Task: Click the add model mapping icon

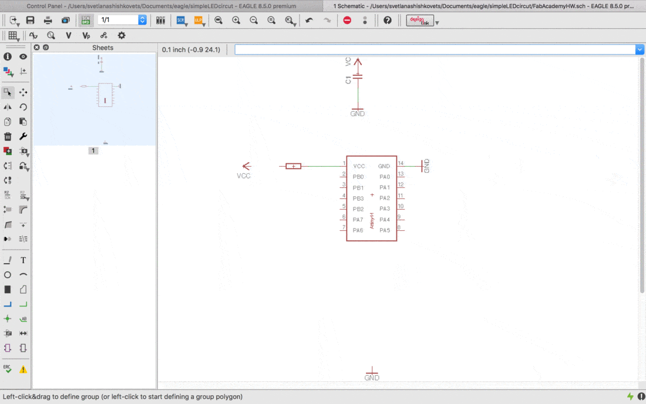Action: point(104,35)
